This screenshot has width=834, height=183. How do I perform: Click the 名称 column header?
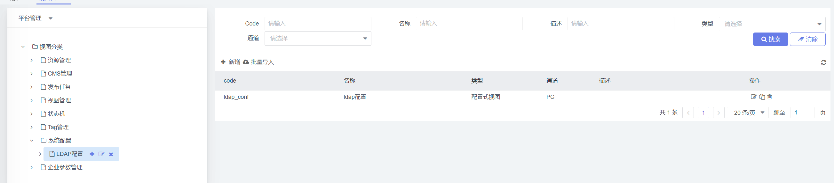[x=349, y=81]
